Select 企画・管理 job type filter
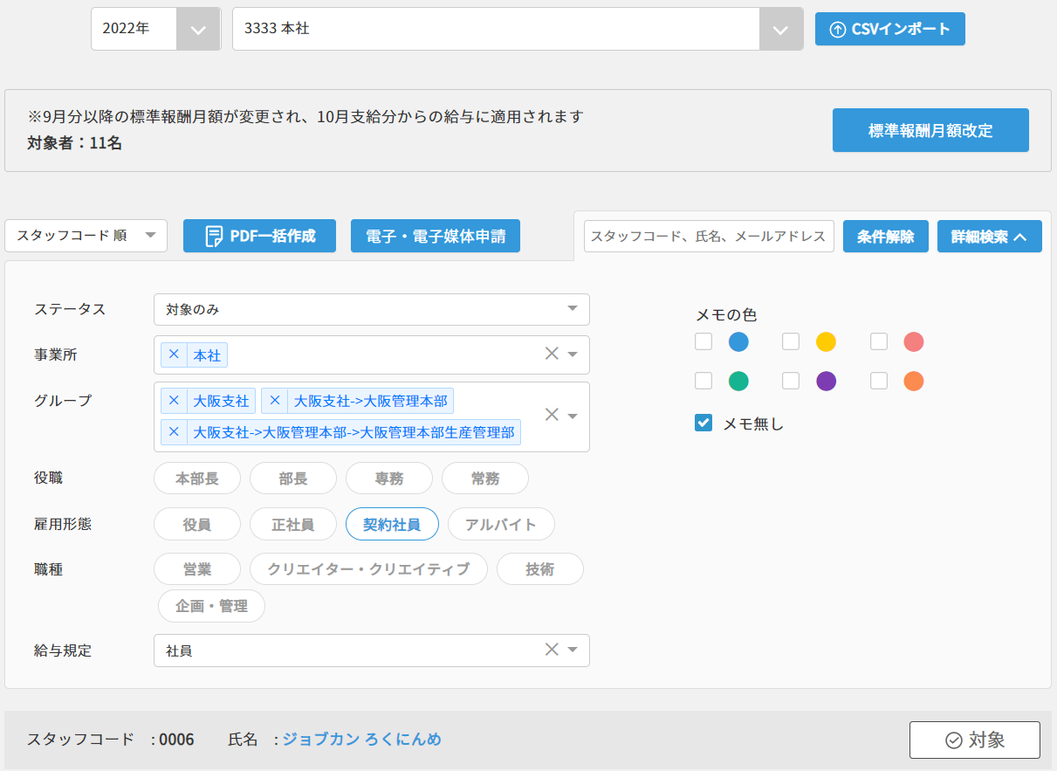The height and width of the screenshot is (771, 1057). coord(211,606)
